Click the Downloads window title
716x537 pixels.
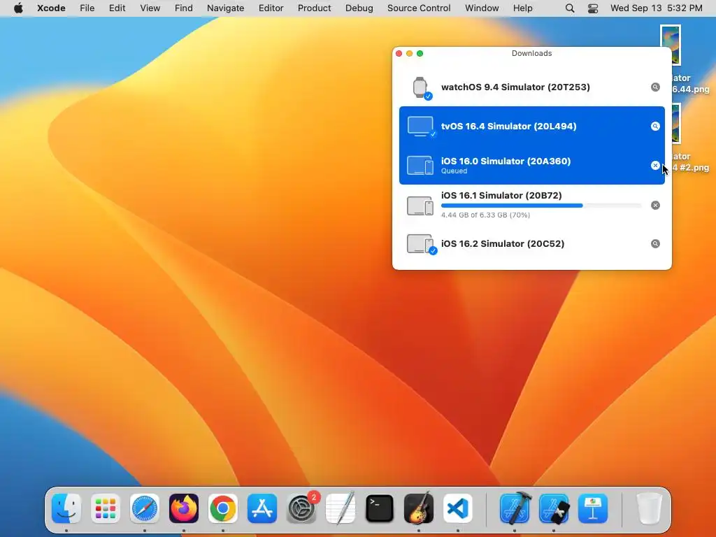(x=531, y=53)
